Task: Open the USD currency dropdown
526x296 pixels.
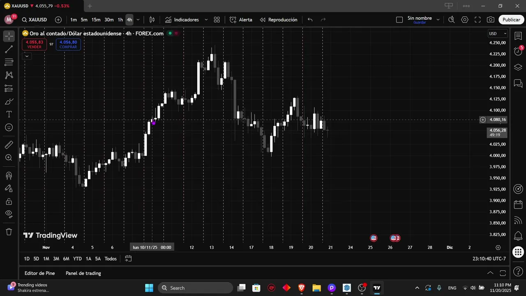Action: tap(498, 34)
